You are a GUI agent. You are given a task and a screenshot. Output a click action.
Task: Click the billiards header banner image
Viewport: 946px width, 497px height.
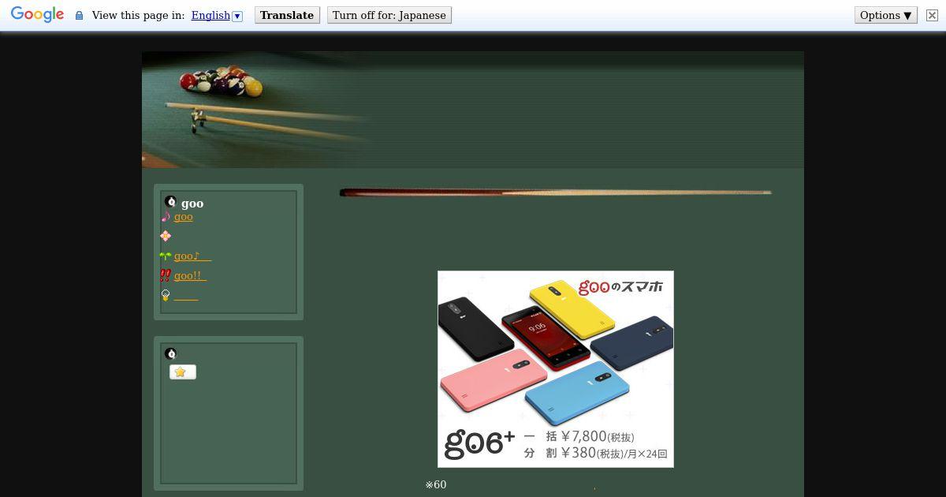click(473, 110)
